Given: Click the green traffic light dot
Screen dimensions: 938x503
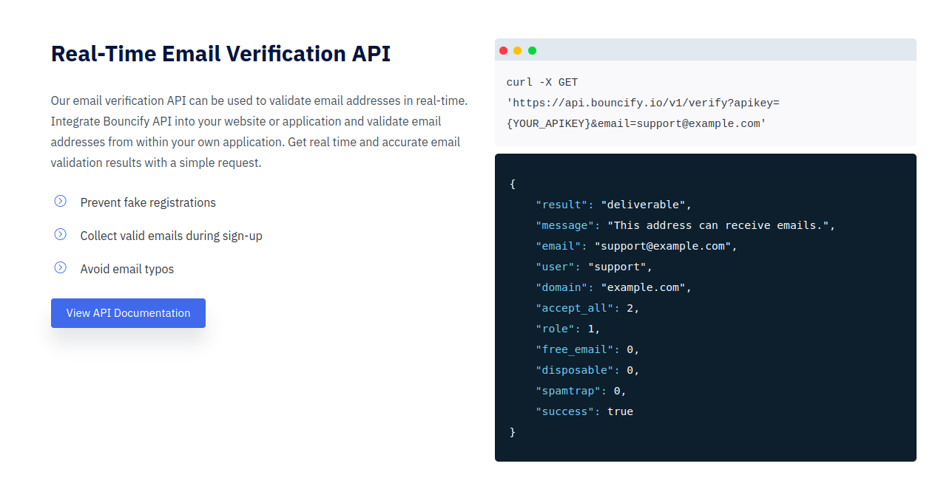Looking at the screenshot, I should tap(532, 49).
